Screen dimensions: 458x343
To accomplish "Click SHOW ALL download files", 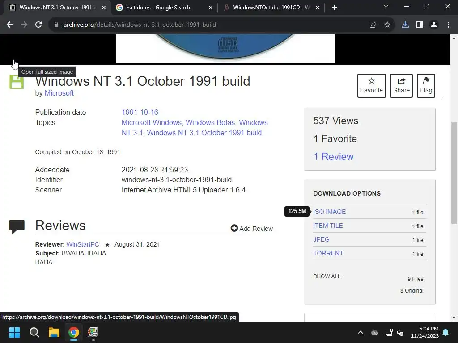I will point(327,276).
